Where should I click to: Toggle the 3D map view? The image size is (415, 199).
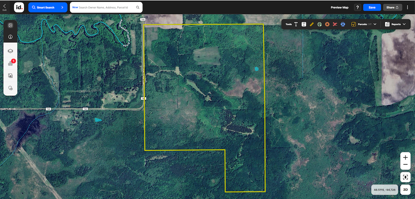click(x=406, y=190)
